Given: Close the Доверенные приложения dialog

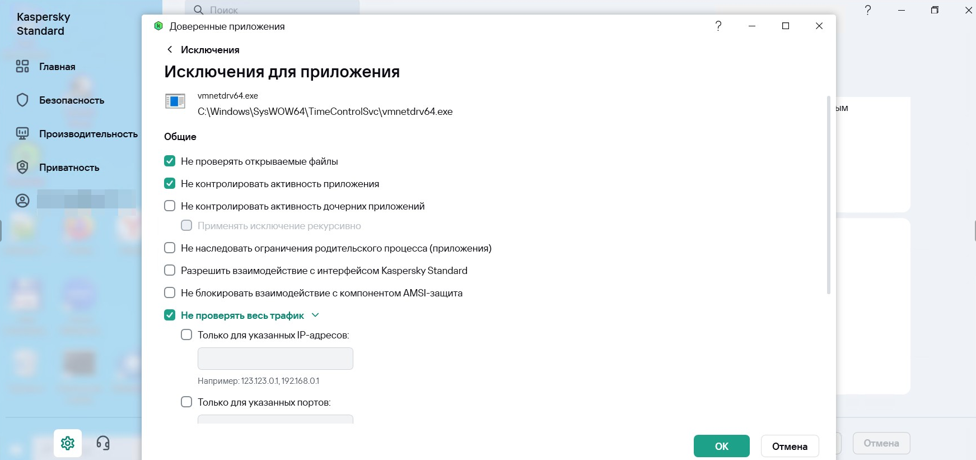Looking at the screenshot, I should 819,26.
